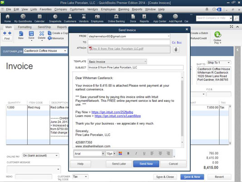Toggle underline text formatting
Image resolution: width=242 pixels, height=182 pixels.
click(144, 153)
